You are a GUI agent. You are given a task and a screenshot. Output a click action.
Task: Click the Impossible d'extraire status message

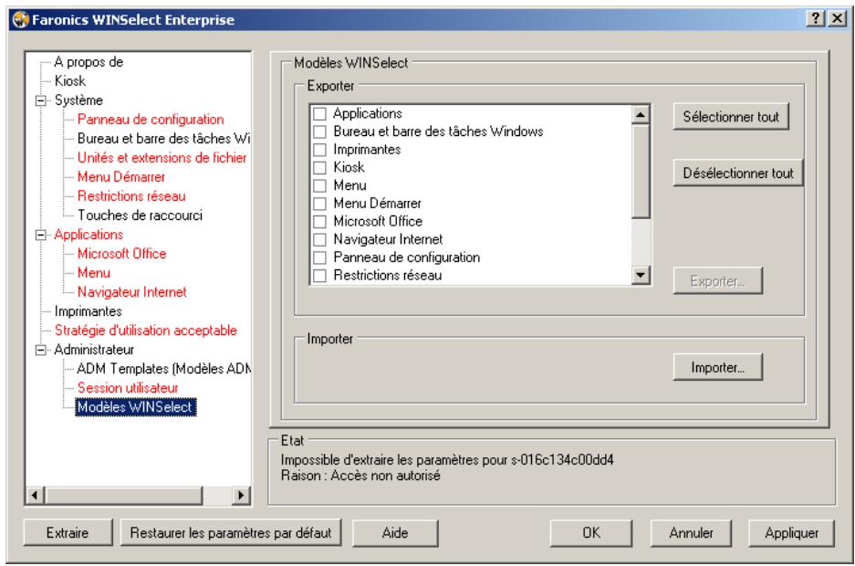point(447,460)
